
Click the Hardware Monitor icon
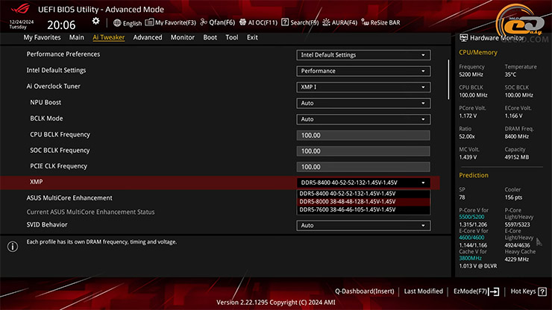(464, 38)
